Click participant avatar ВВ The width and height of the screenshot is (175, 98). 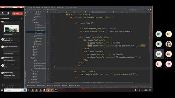tap(169, 34)
